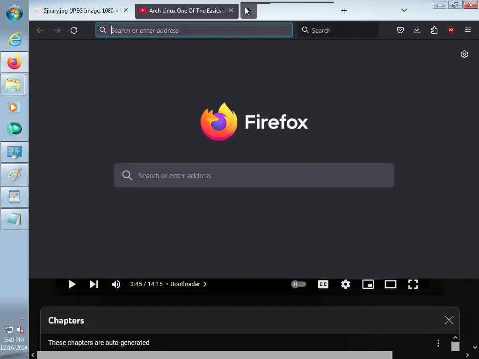Skip to the next YouTube video
This screenshot has height=359, width=479.
[x=94, y=284]
